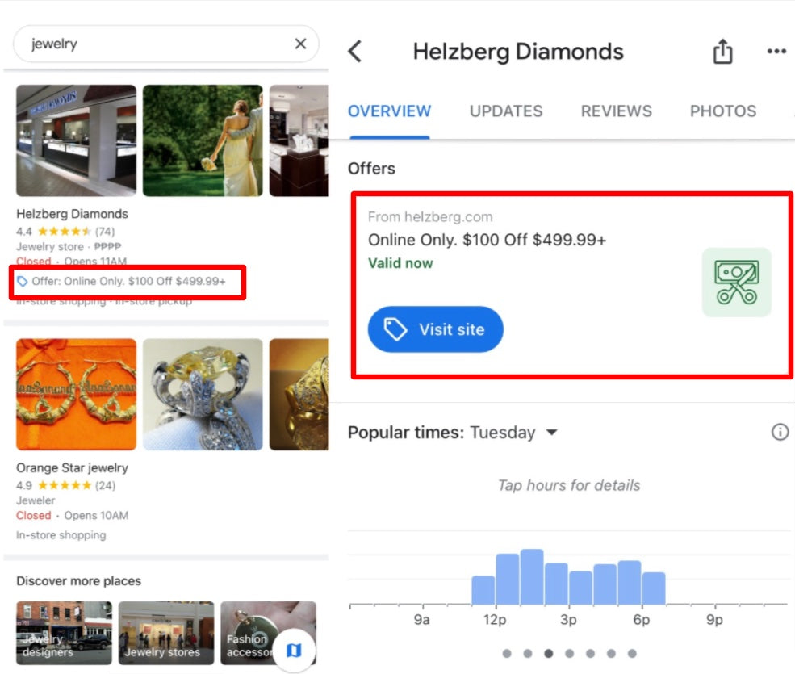Screen dimensions: 795x674
Task: Click the blue tag icon beside Offer text
Action: click(23, 281)
